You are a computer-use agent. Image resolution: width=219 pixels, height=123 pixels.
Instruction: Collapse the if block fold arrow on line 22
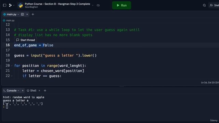click(x=12, y=76)
